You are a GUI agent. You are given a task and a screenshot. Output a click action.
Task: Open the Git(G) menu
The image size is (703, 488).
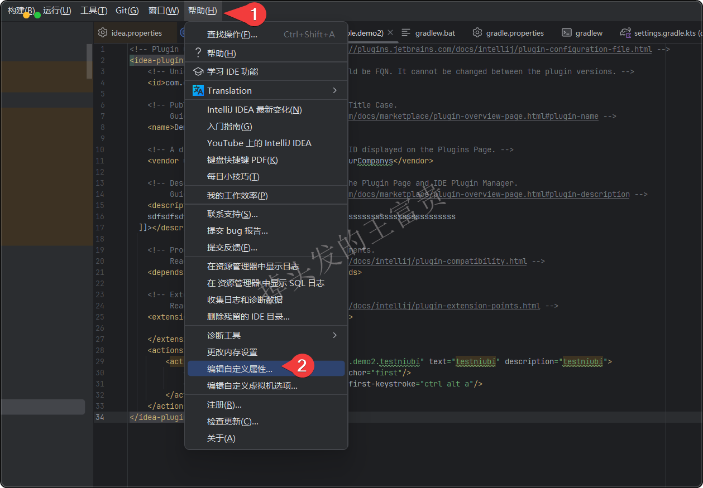127,11
